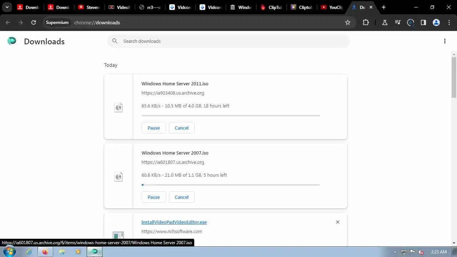
Task: Reload the downloads page
Action: click(x=34, y=22)
